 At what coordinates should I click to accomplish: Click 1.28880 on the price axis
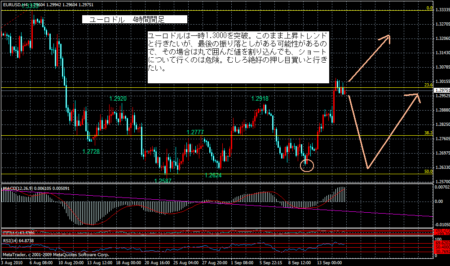[x=442, y=110]
